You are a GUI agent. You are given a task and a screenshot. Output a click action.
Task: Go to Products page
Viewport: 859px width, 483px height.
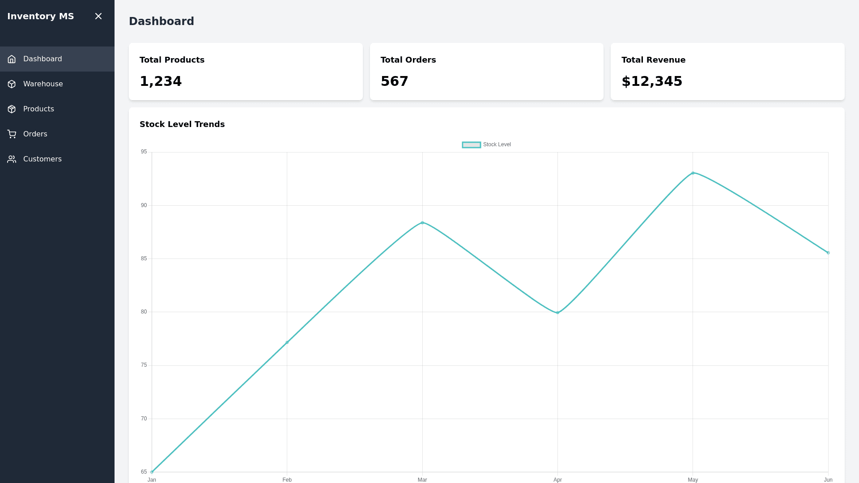38,109
